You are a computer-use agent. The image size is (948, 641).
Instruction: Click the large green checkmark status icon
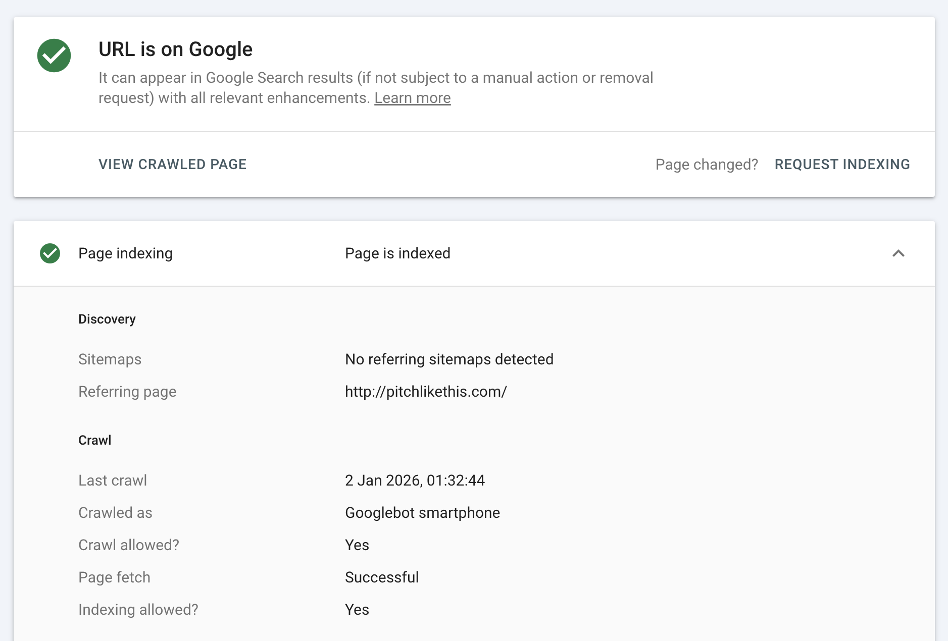[54, 56]
